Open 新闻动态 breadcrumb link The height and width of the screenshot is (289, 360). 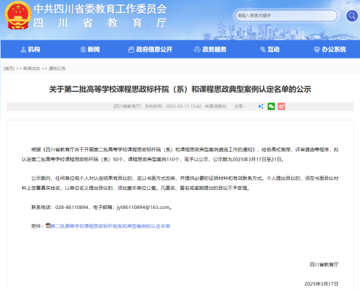(x=32, y=68)
